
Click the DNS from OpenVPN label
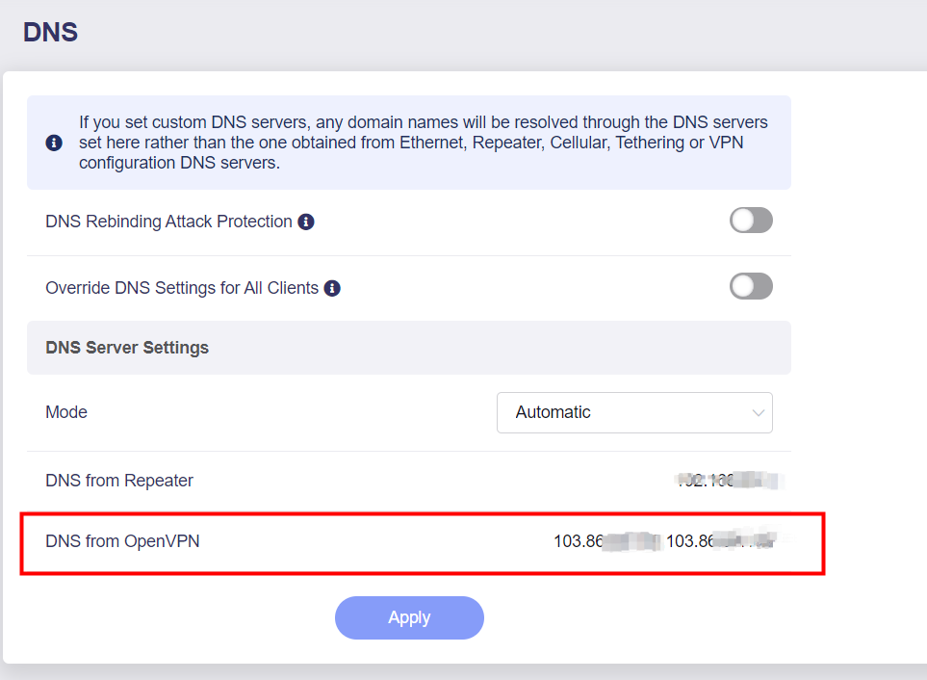122,541
